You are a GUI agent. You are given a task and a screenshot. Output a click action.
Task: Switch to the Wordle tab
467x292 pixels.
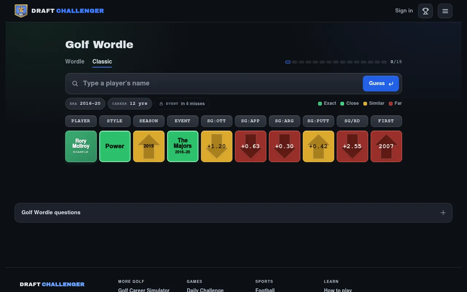click(x=75, y=62)
